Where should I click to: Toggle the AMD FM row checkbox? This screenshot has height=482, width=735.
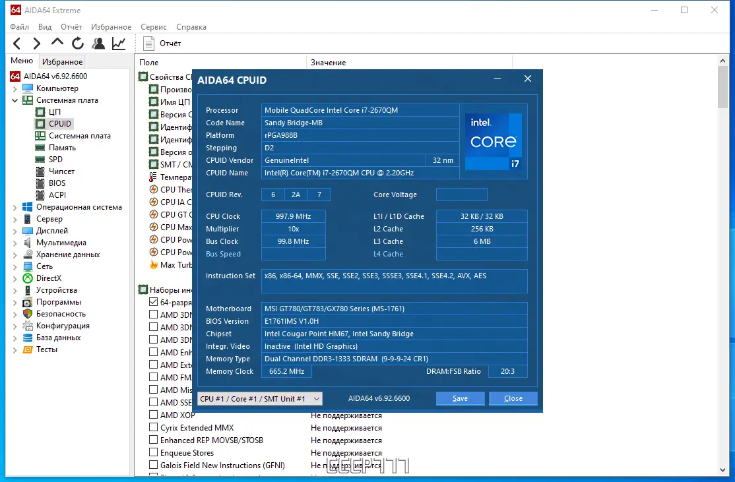153,377
